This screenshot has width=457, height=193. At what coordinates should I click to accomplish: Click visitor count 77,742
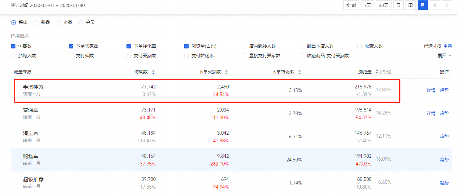click(x=148, y=87)
